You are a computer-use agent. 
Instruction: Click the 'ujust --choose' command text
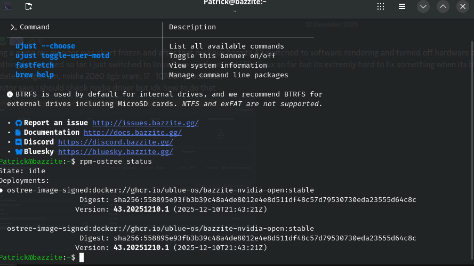pyautogui.click(x=45, y=46)
